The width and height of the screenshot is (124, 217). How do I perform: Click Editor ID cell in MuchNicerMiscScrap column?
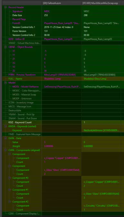98,39
